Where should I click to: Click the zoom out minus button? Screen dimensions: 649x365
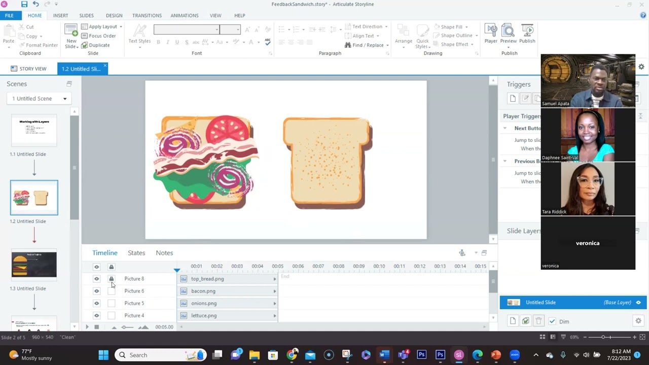coord(585,337)
